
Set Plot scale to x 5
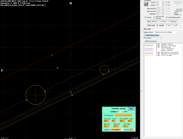[173, 25]
